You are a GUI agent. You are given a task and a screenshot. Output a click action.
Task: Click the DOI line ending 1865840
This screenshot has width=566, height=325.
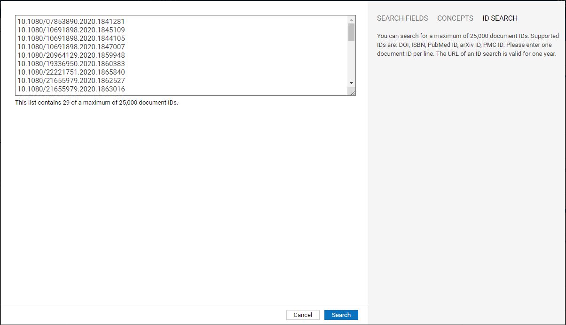click(x=71, y=72)
